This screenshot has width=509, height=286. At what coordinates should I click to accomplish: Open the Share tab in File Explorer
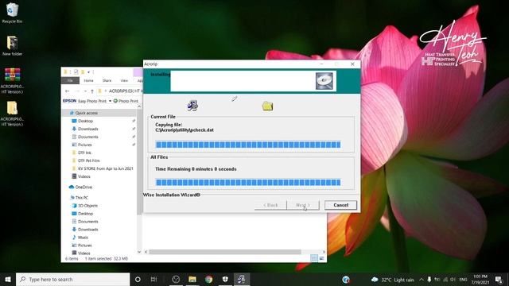coord(107,80)
